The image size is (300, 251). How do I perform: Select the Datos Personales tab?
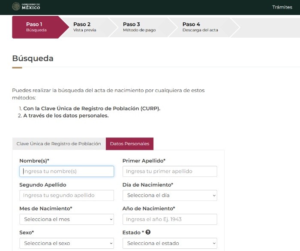(x=129, y=144)
